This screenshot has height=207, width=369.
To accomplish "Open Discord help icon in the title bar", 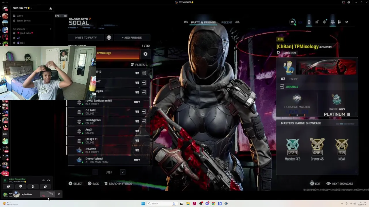I will point(349,2).
